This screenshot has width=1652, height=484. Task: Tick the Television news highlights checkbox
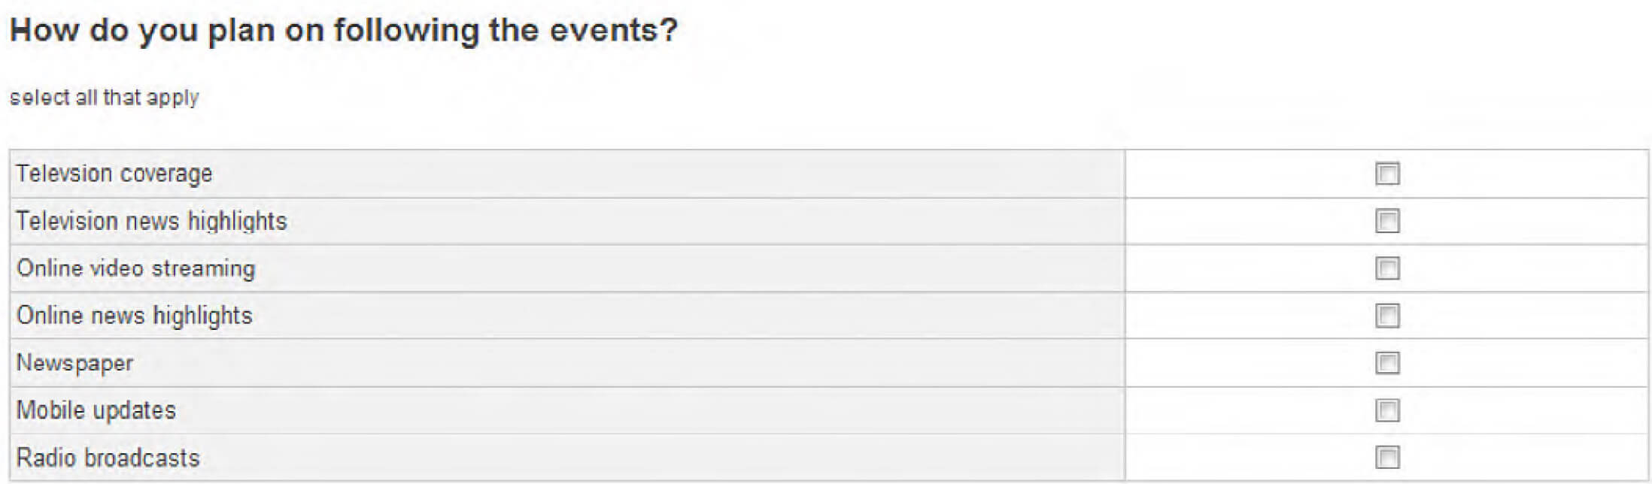[1386, 221]
